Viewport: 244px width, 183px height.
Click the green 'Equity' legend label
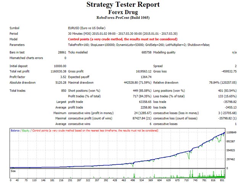[x=26, y=130]
